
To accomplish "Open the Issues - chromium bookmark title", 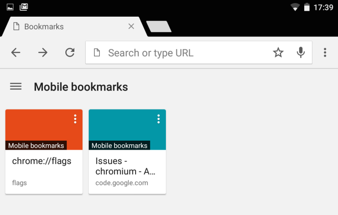I will (x=125, y=166).
